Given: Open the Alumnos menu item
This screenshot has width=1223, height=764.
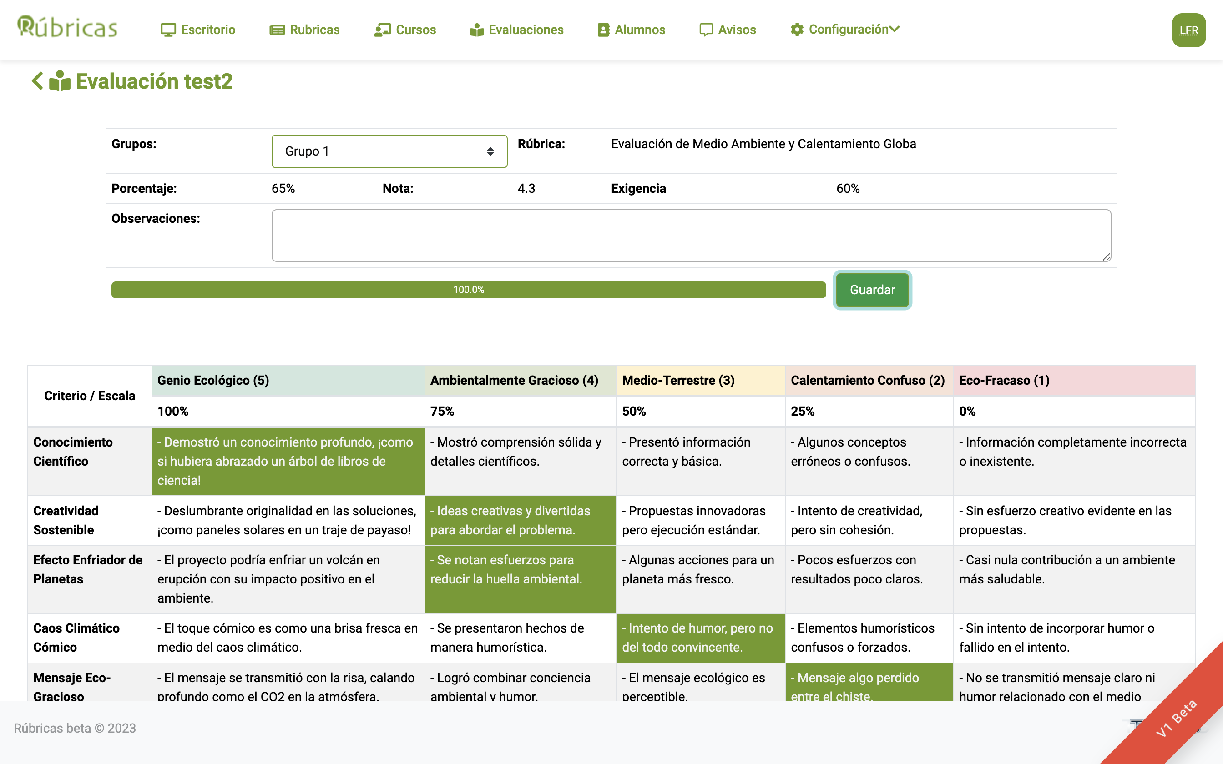Looking at the screenshot, I should click(x=639, y=30).
